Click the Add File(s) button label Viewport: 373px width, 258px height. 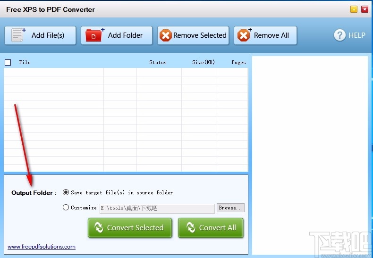tap(48, 35)
